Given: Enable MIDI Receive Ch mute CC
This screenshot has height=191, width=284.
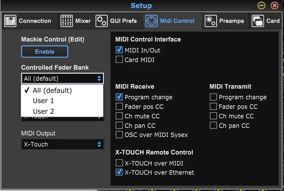Looking at the screenshot, I should click(x=119, y=116).
